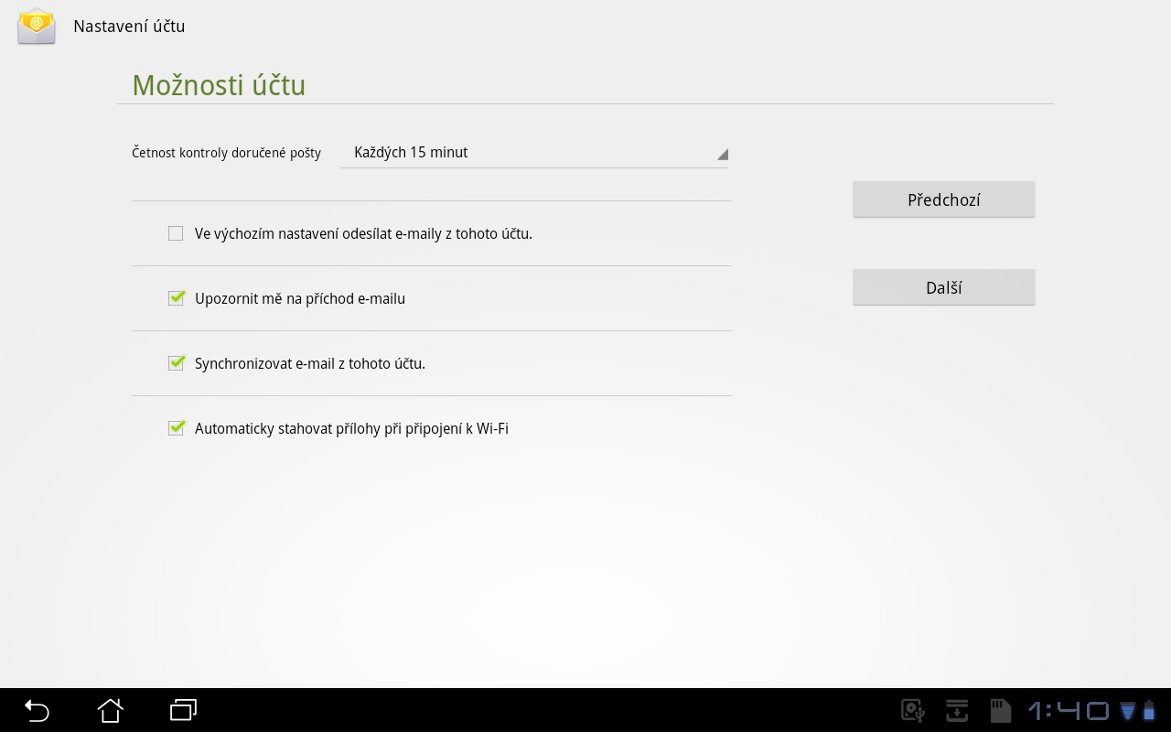The width and height of the screenshot is (1171, 732).
Task: Open the 'Každých 15 minut' frequency dropdown
Action: (533, 153)
